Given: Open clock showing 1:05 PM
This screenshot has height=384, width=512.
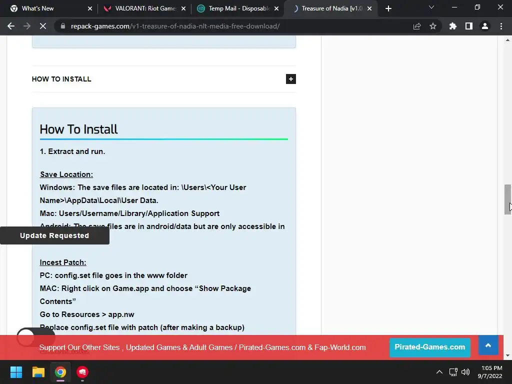Looking at the screenshot, I should [490, 372].
